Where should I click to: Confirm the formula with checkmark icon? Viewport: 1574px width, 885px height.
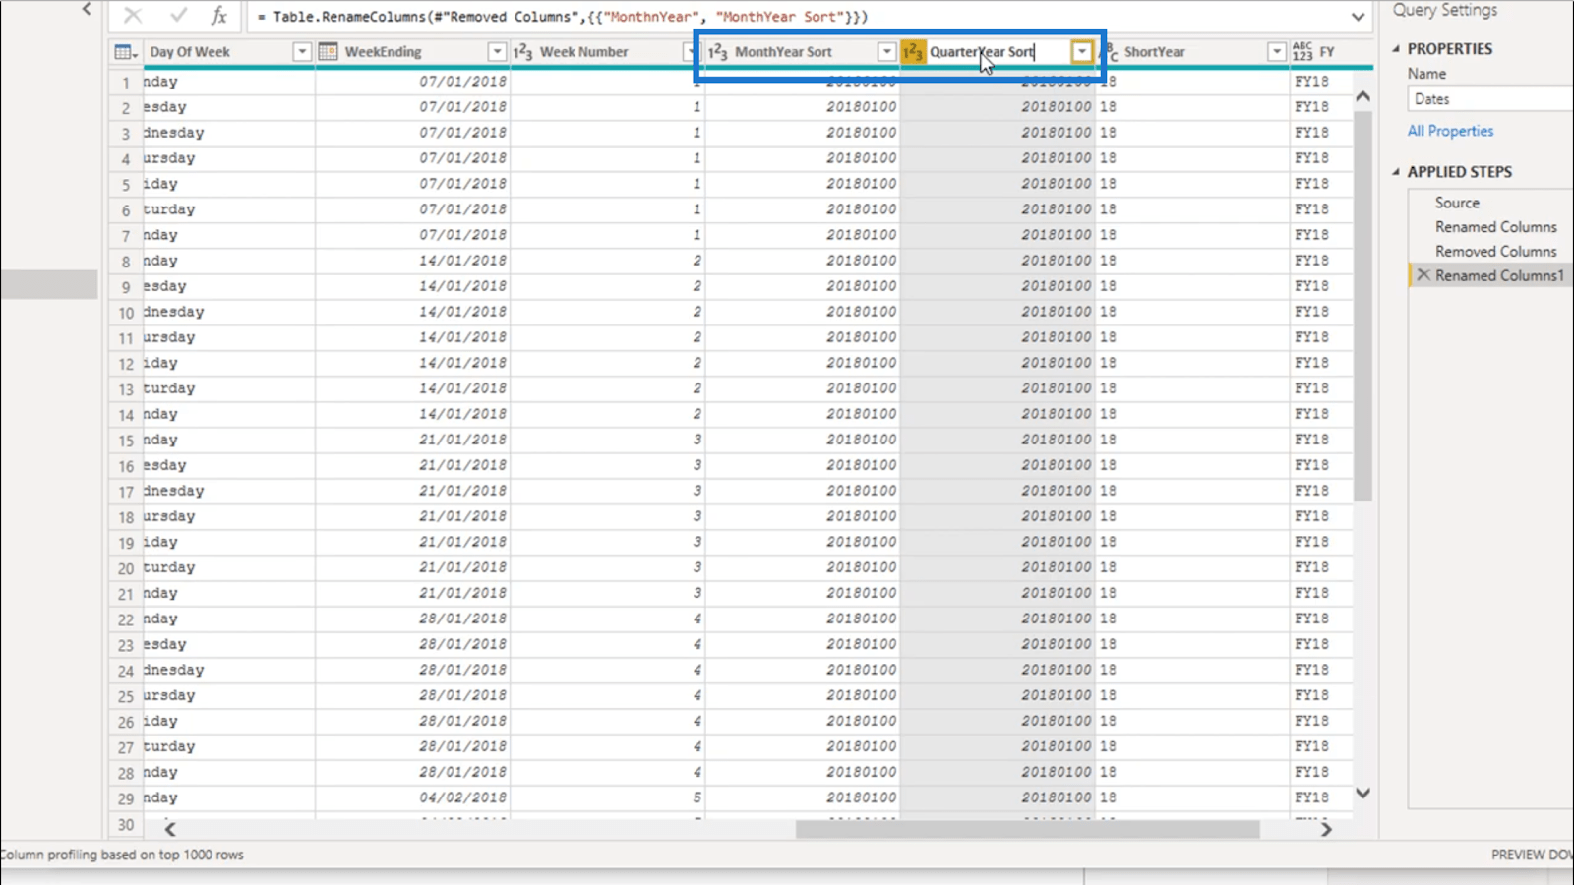click(x=178, y=16)
